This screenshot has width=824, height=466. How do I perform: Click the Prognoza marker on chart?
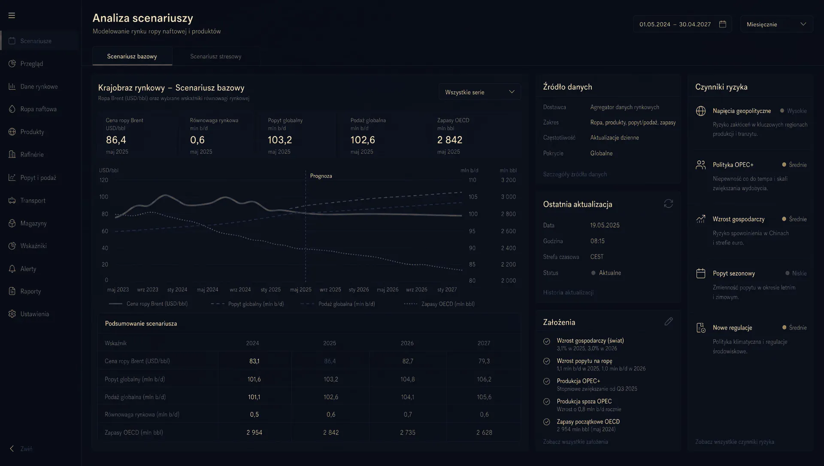(x=321, y=176)
